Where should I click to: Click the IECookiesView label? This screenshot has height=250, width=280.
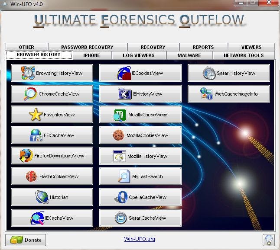tap(147, 73)
